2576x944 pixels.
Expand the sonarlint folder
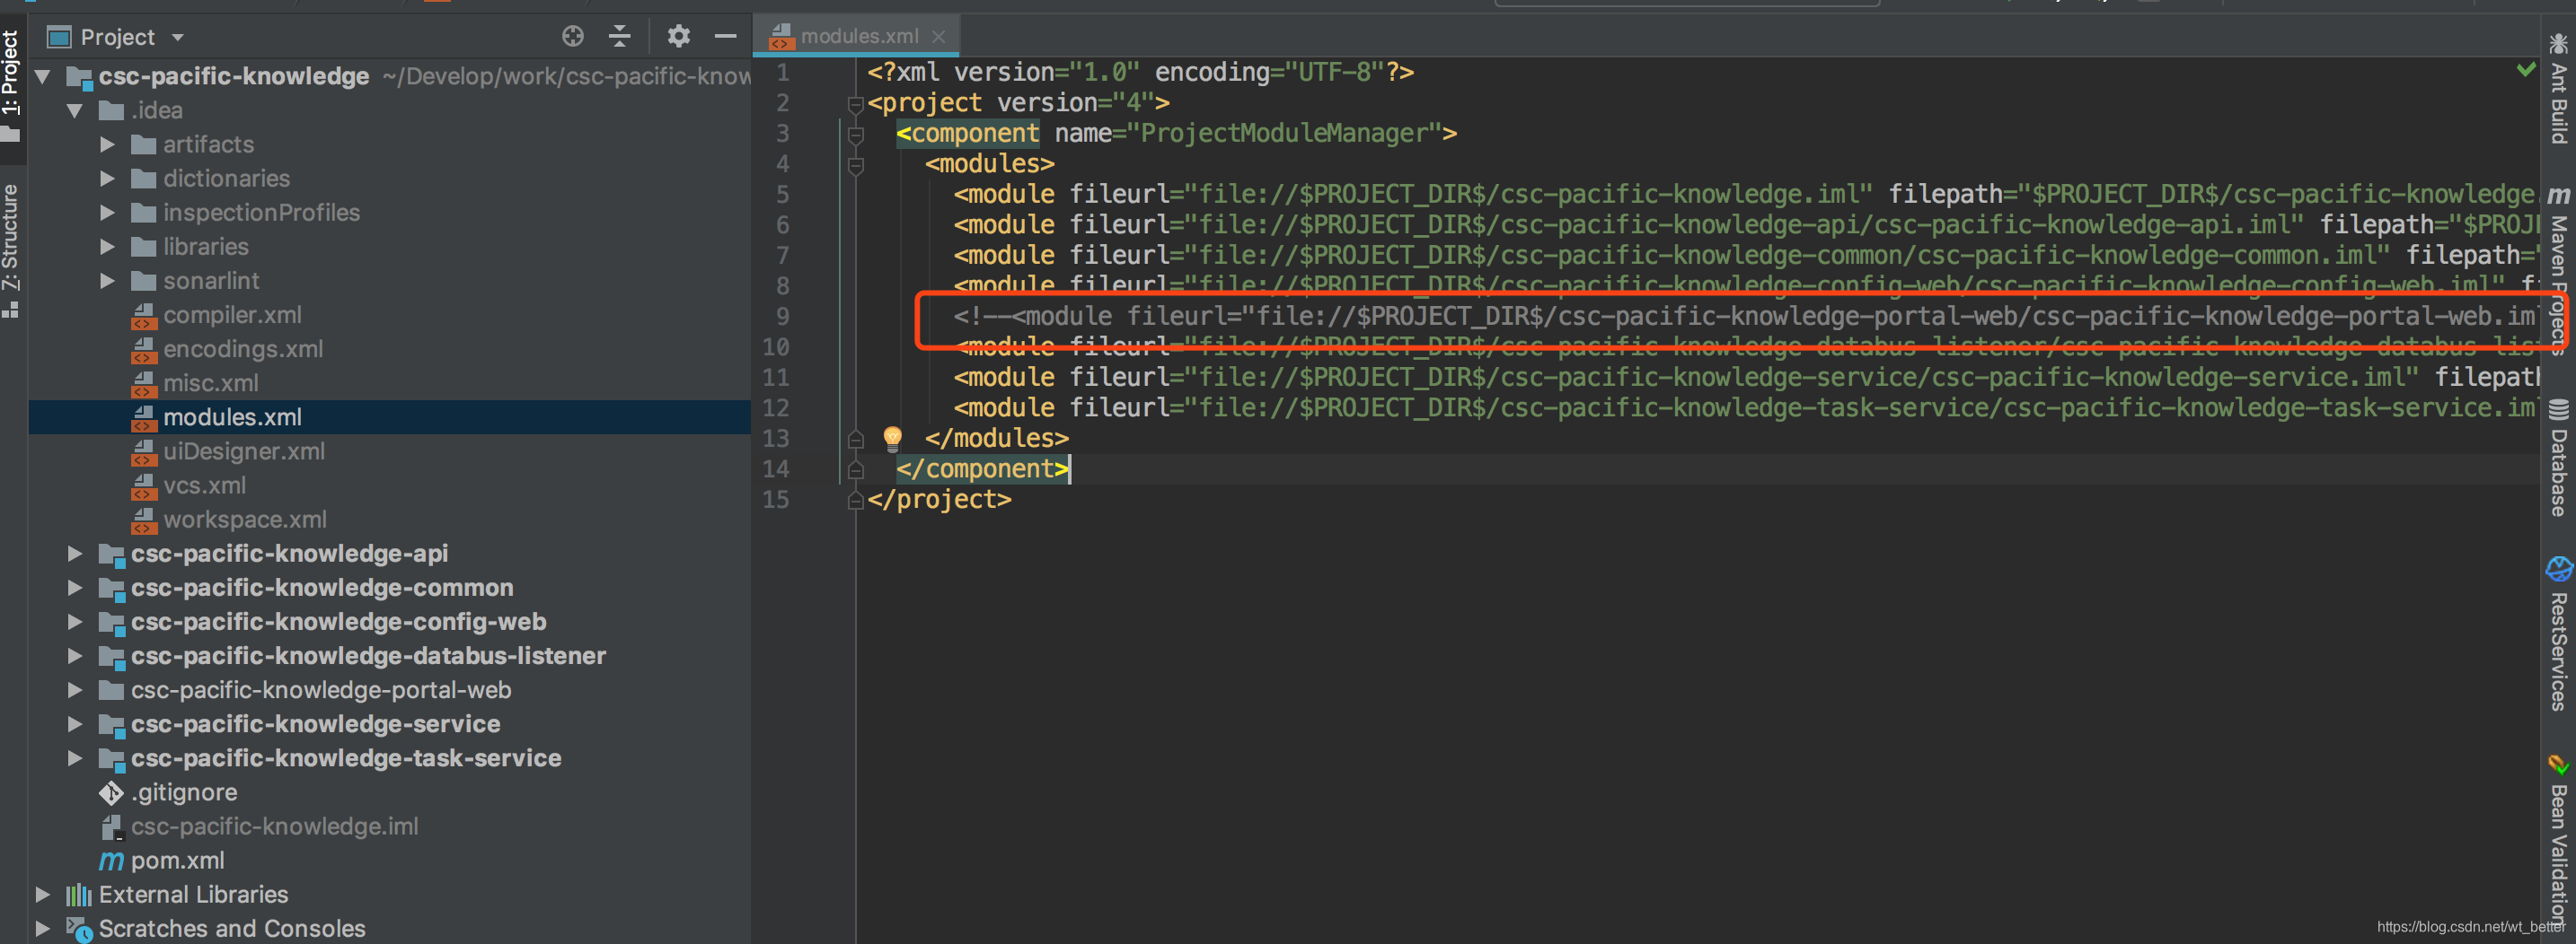[107, 281]
